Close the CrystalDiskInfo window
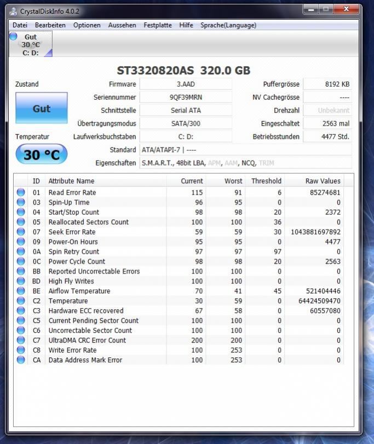 [346, 9]
